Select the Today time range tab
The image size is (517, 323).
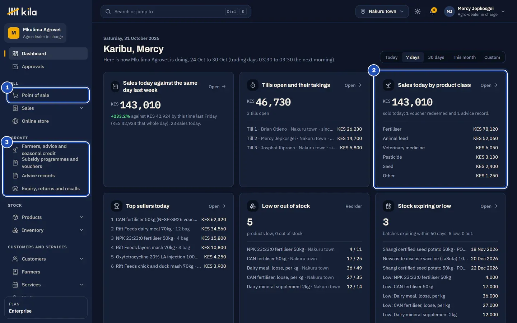click(391, 57)
